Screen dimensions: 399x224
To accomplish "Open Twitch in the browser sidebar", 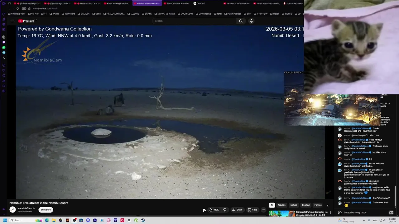I will [4, 42].
